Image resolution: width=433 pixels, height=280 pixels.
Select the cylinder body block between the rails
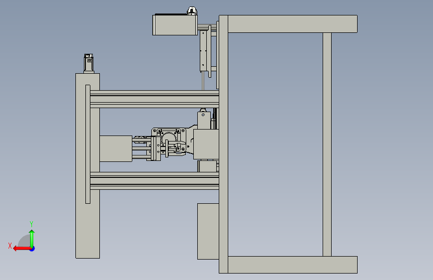tap(116, 148)
